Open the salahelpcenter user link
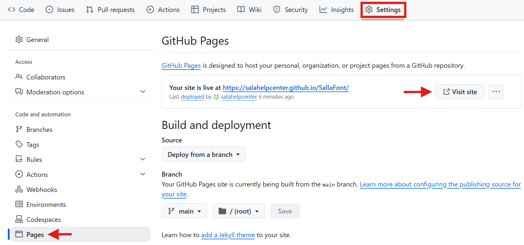Screen dimensions: 524x245 (239, 97)
